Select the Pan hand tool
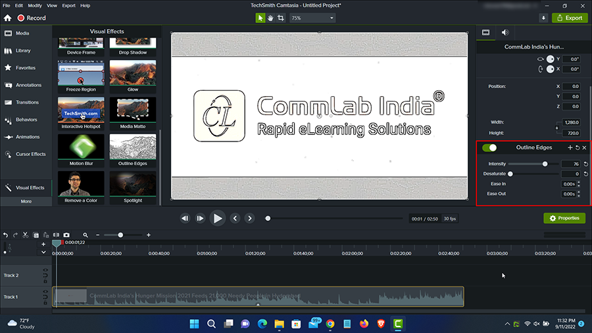Screen dimensions: 592x333 pos(270,18)
